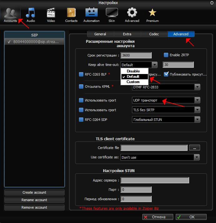Image resolution: width=216 pixels, height=223 pixels.
Task: Open the Audio settings section
Action: (31, 15)
